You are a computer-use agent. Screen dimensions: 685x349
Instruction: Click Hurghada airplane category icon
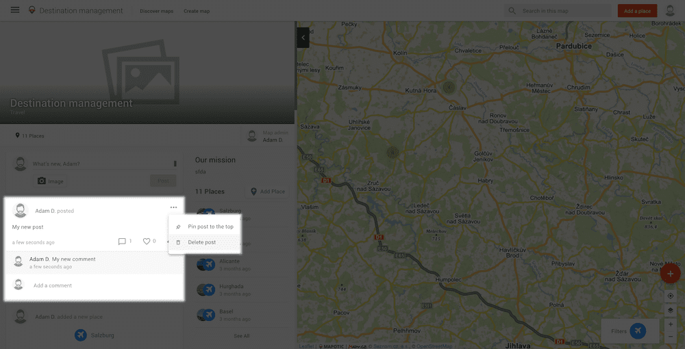(x=210, y=289)
